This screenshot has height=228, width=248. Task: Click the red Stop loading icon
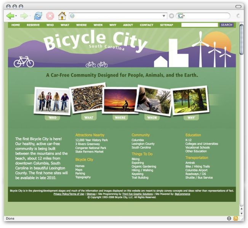[x=50, y=16]
